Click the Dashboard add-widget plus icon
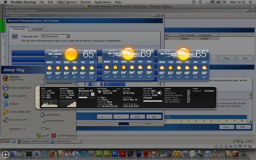Screen dimensions: 256x160 (5, 154)
